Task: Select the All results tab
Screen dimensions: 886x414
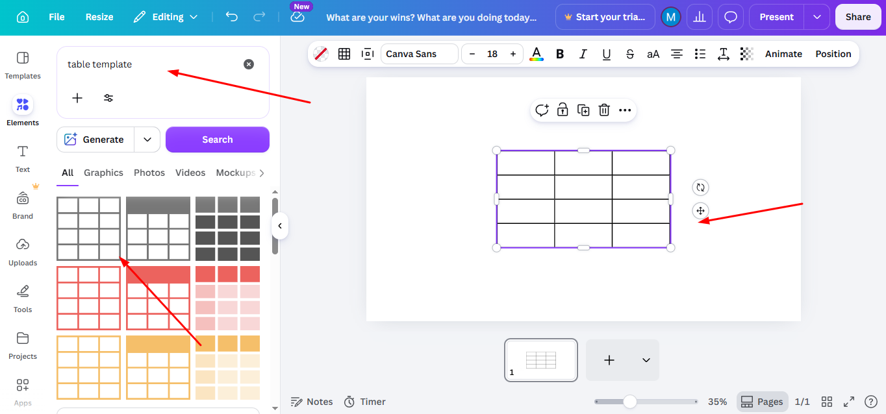Action: 68,173
